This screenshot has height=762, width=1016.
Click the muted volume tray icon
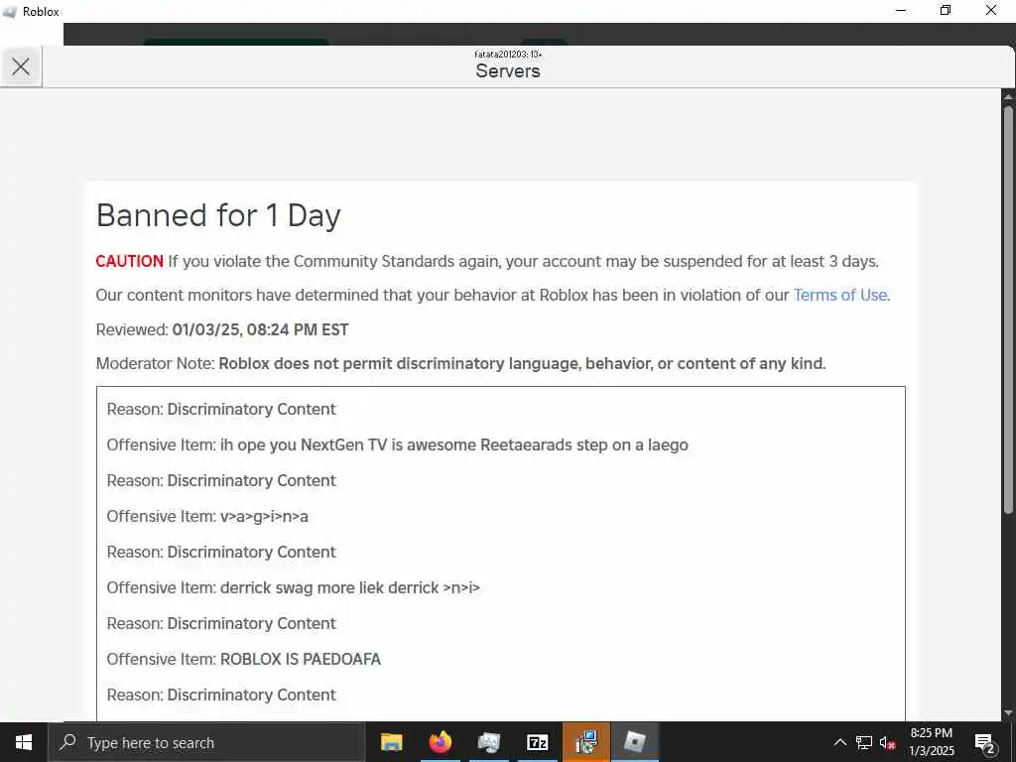click(x=887, y=742)
